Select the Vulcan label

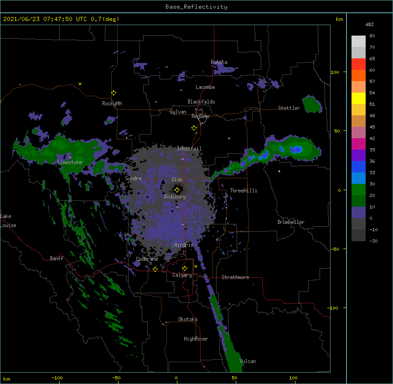tap(248, 361)
